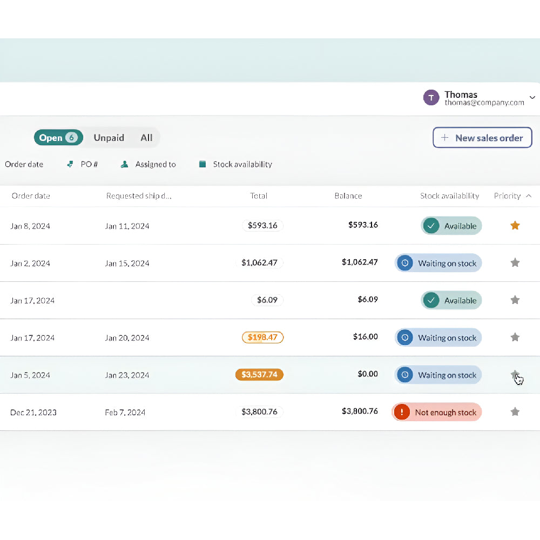Switch to the All tab
540x540 pixels.
146,138
